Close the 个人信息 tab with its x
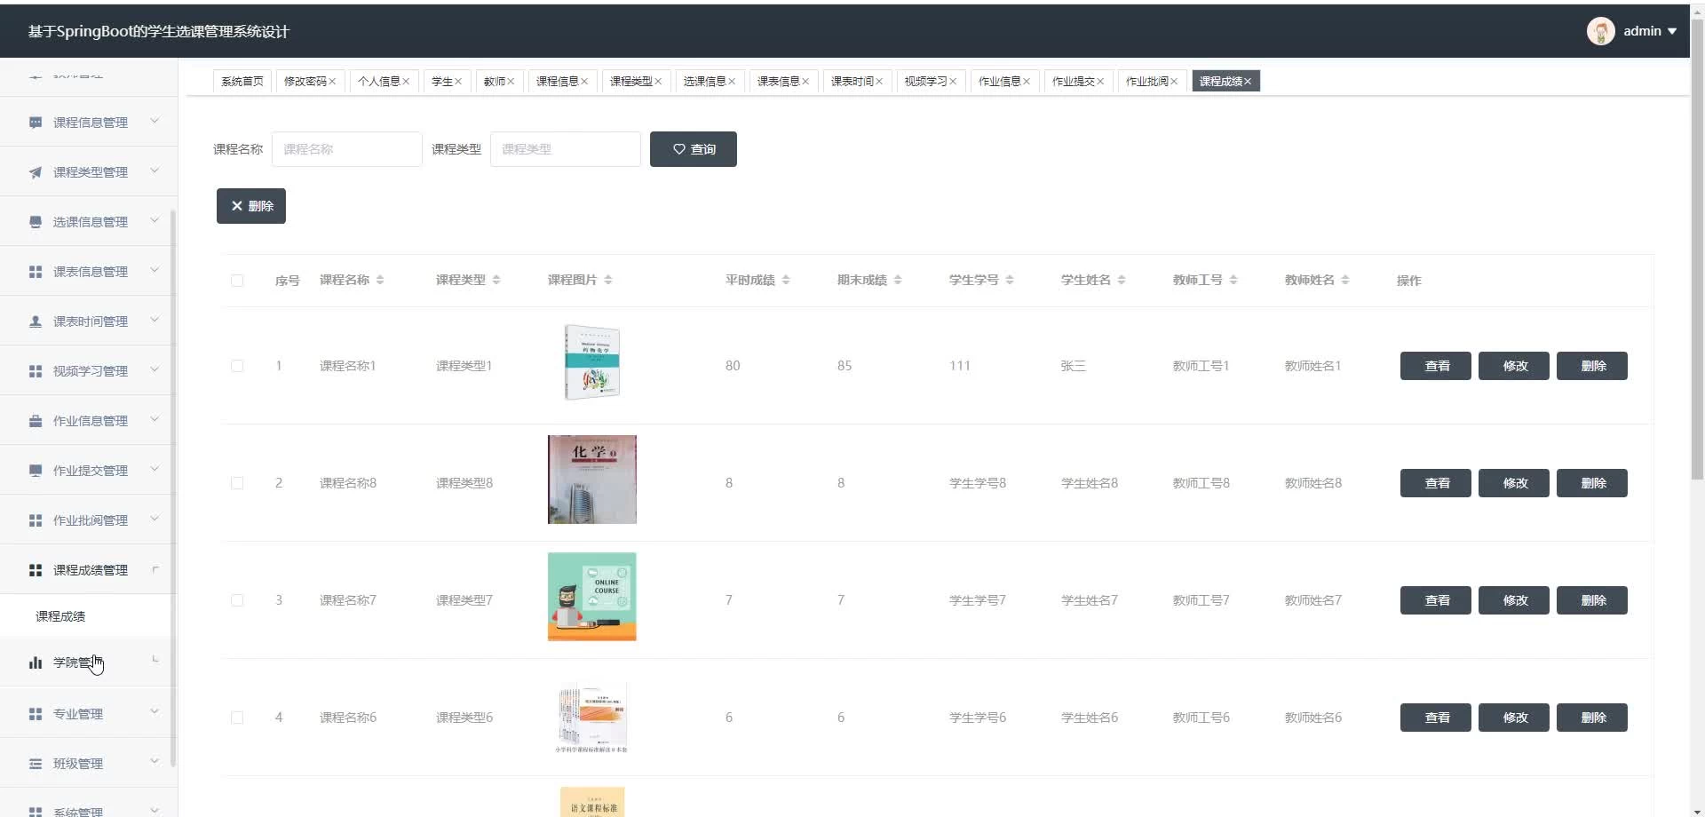1705x817 pixels. (x=406, y=82)
